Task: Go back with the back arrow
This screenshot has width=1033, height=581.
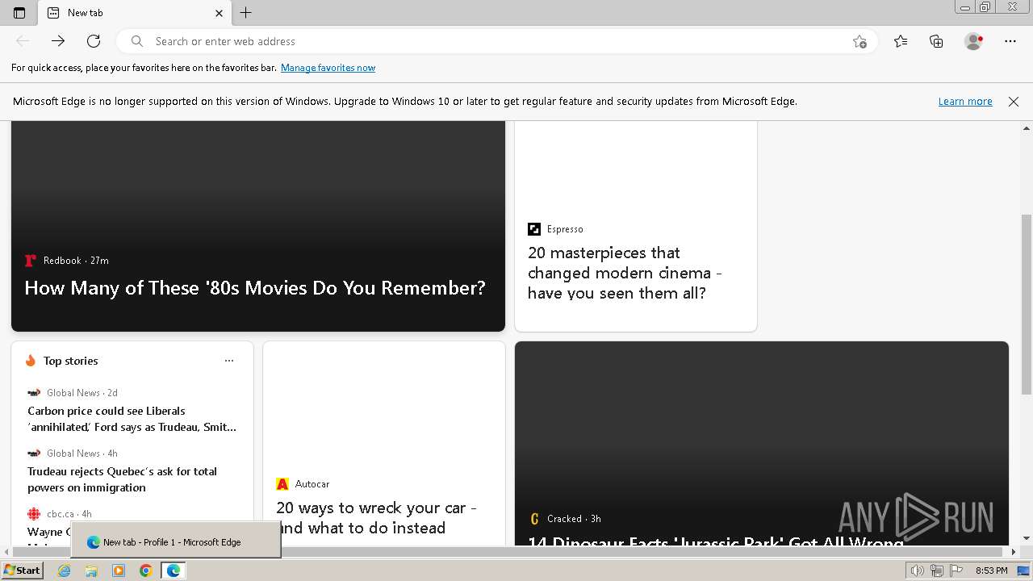Action: pyautogui.click(x=23, y=41)
